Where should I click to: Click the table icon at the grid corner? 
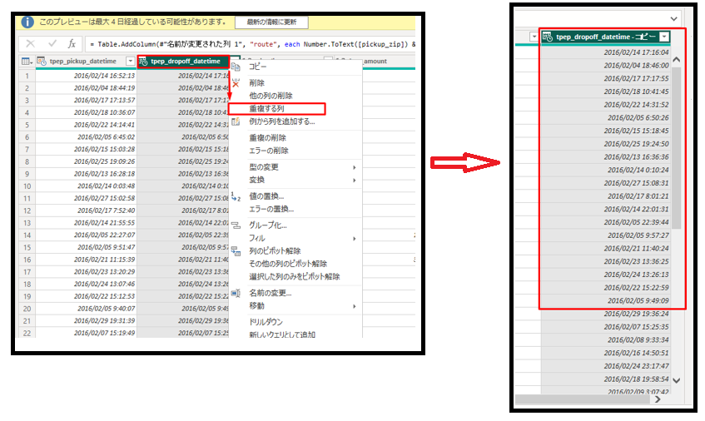[27, 61]
